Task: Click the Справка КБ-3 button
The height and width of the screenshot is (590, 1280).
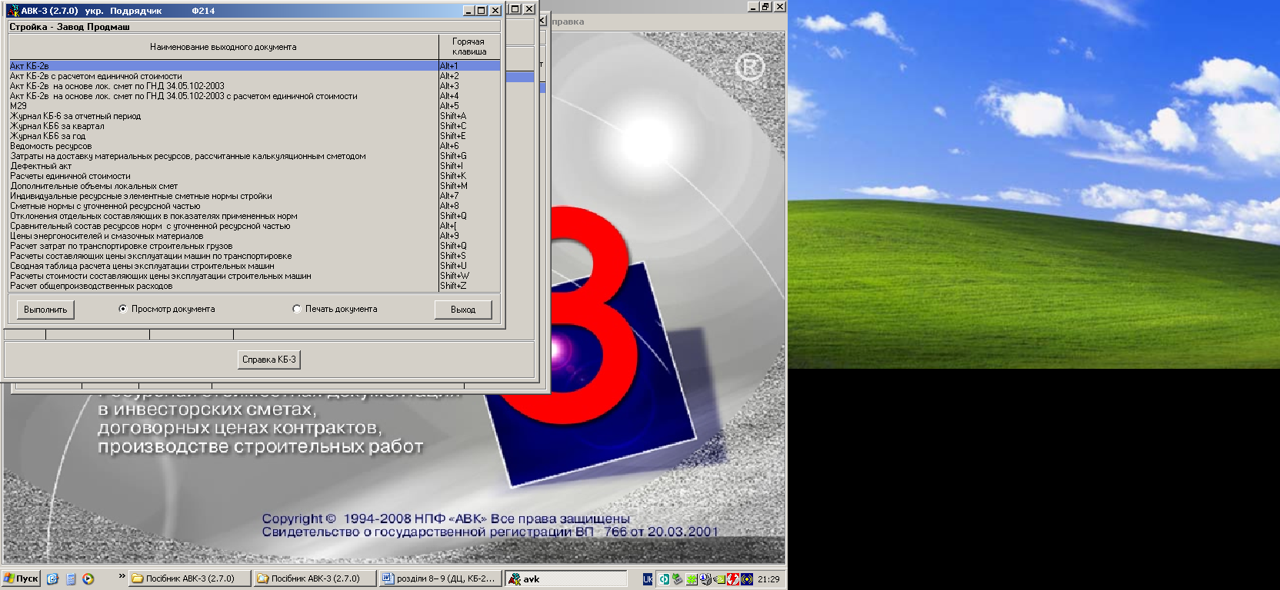Action: [x=269, y=360]
